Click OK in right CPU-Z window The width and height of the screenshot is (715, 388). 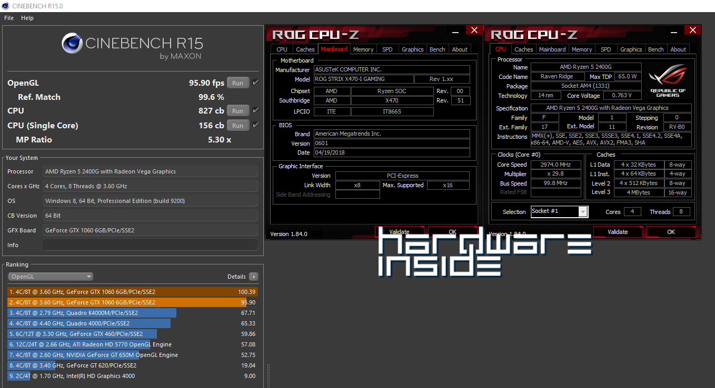coord(671,232)
